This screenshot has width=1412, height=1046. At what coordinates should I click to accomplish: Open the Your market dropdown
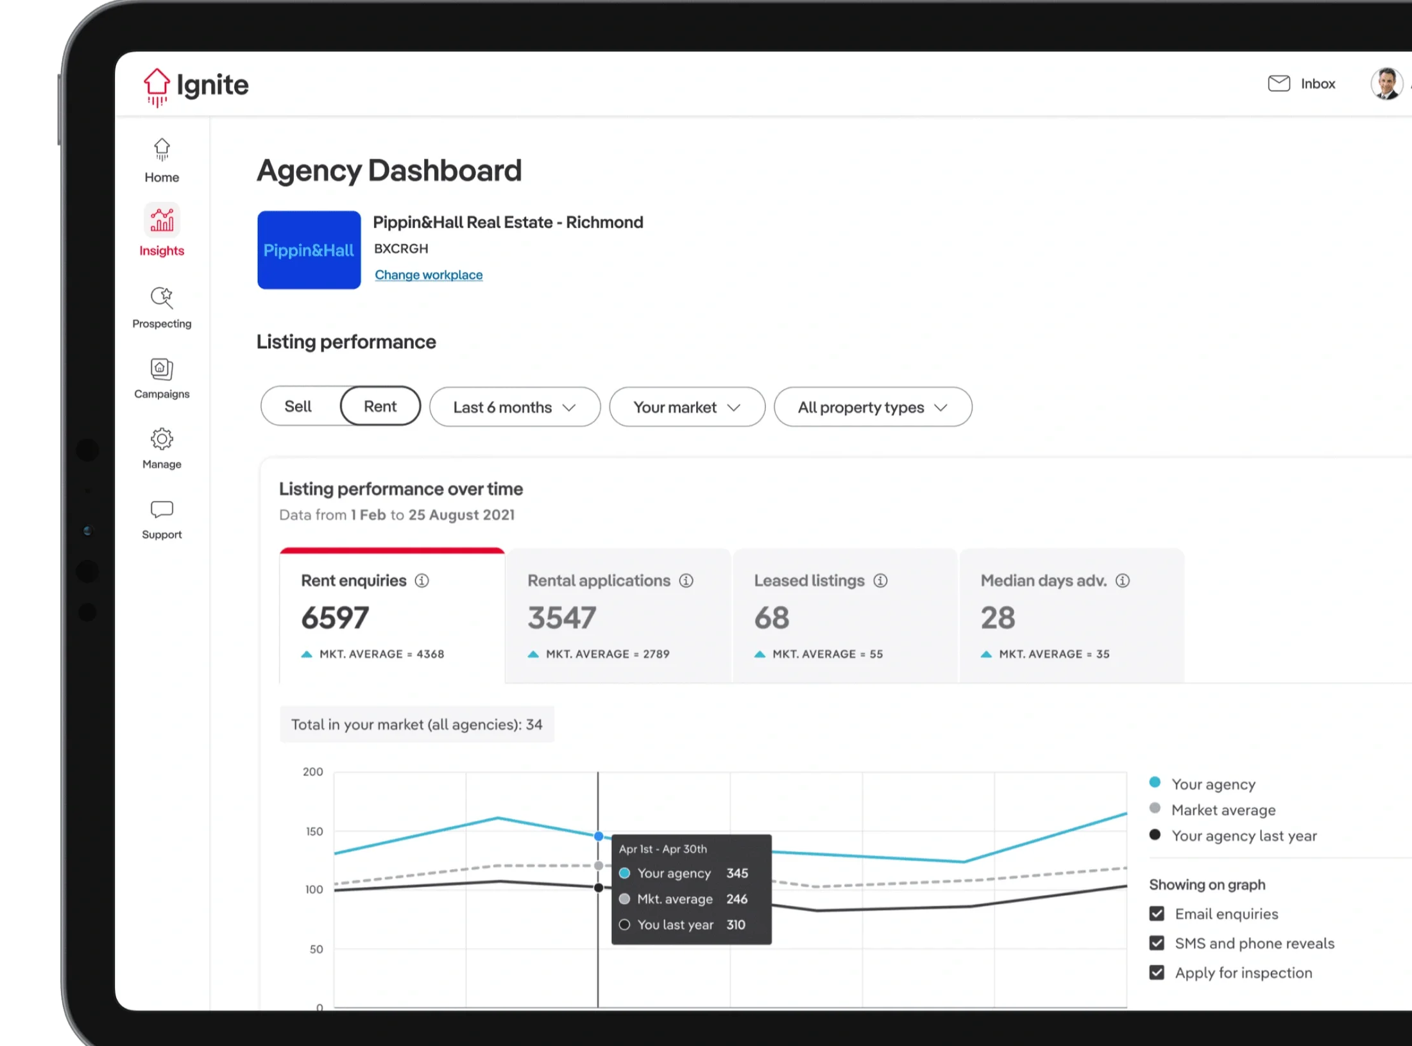(x=686, y=407)
